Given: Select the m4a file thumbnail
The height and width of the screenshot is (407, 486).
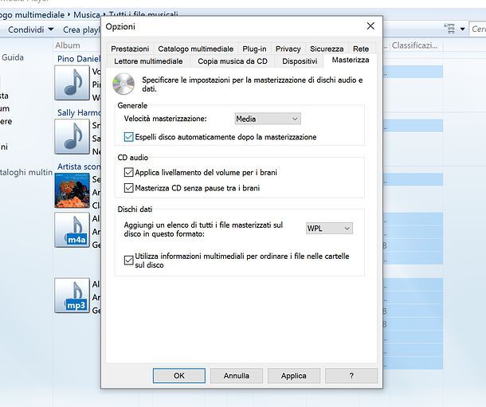Looking at the screenshot, I should pos(72,230).
